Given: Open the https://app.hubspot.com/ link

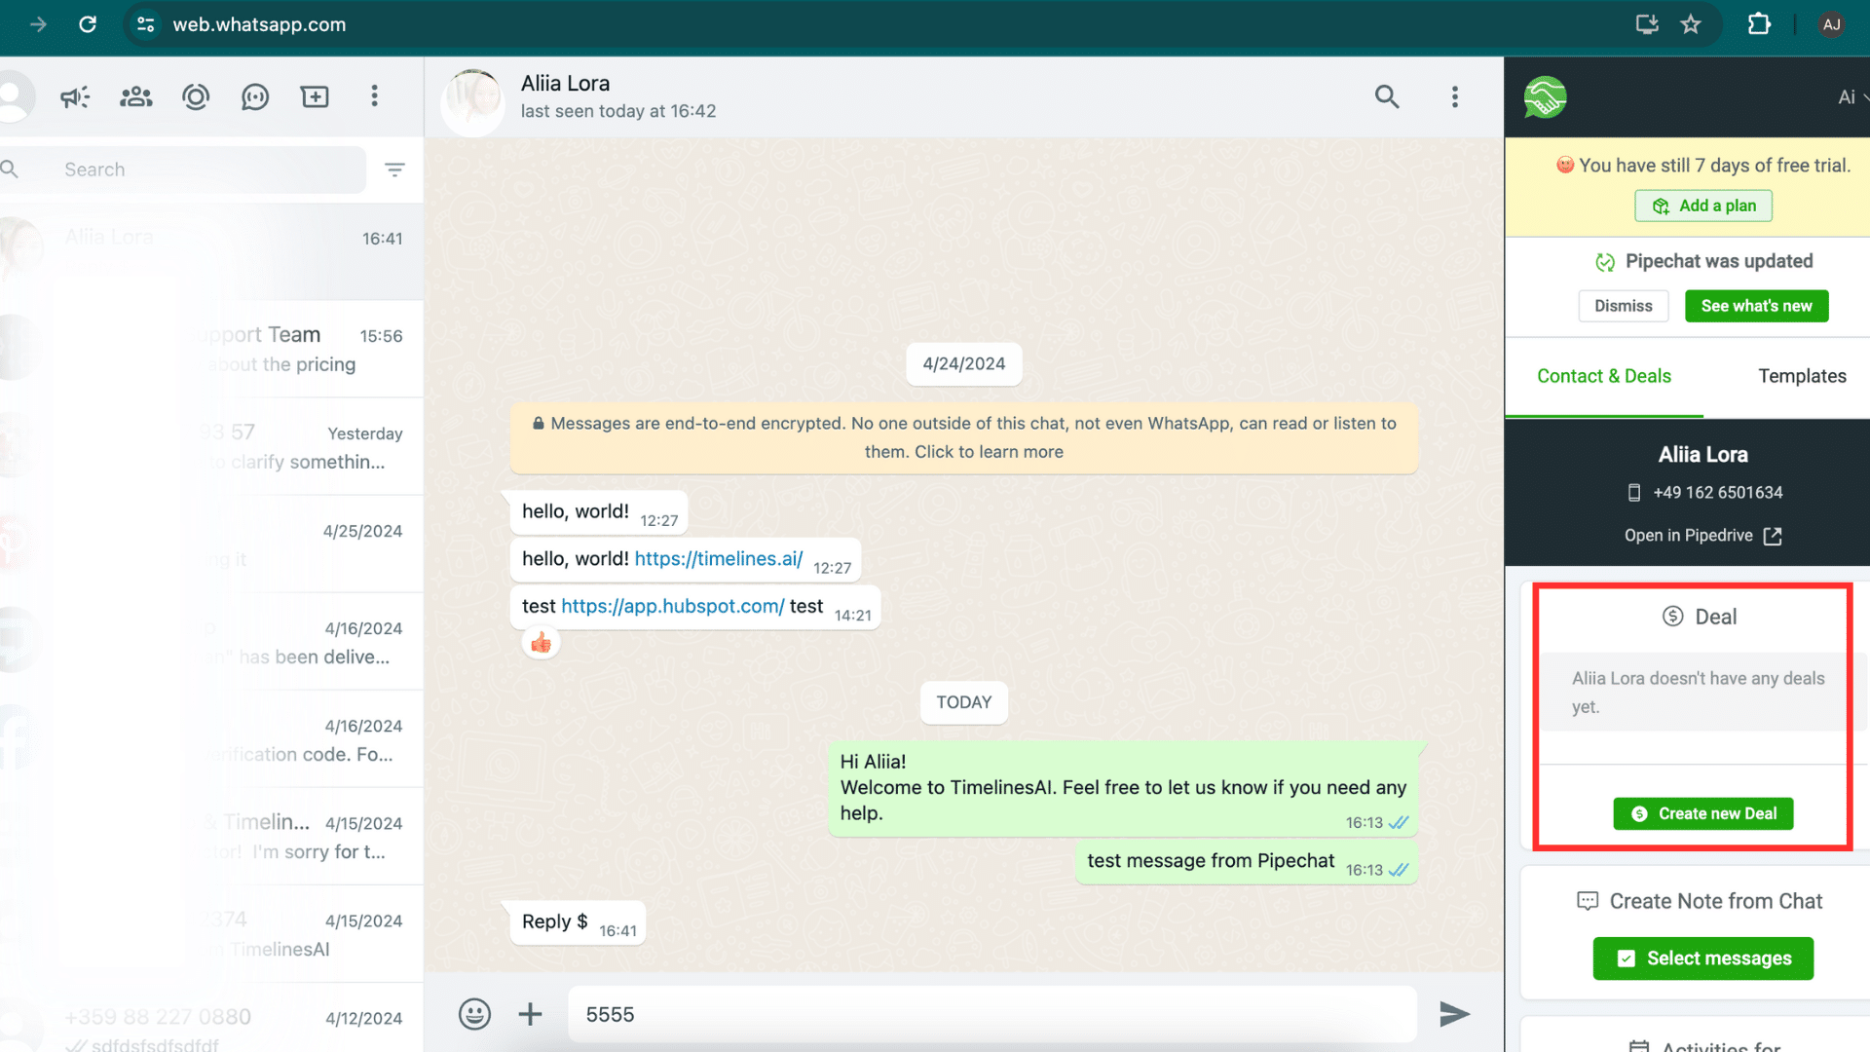Looking at the screenshot, I should coord(672,606).
